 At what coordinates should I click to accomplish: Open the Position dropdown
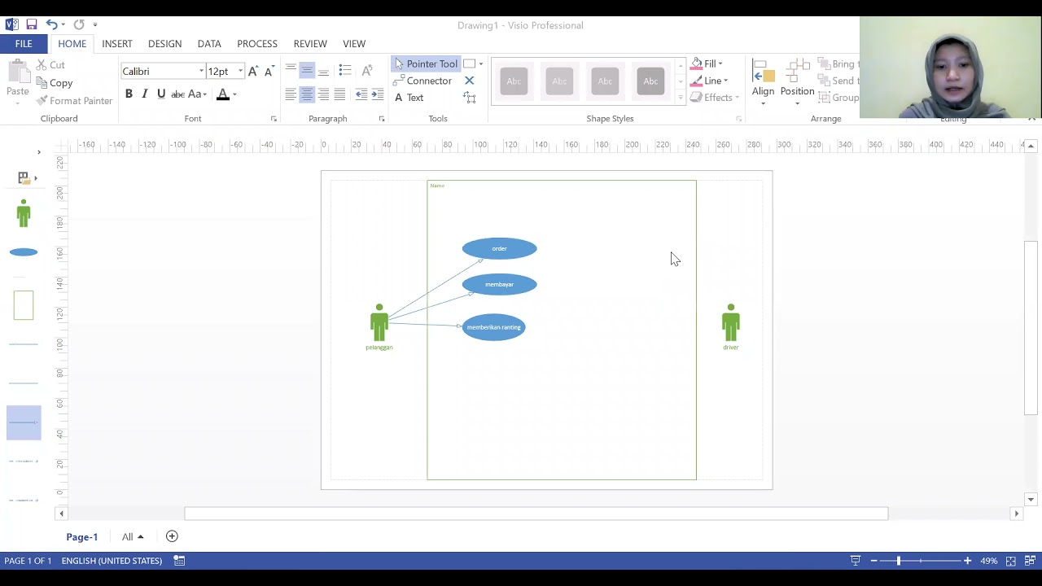pos(797,82)
